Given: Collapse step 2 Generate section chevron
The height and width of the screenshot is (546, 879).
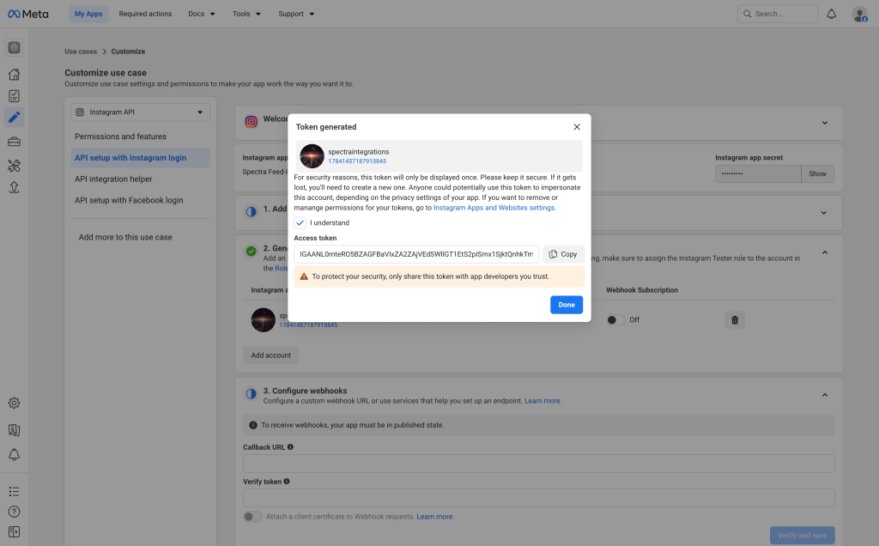Looking at the screenshot, I should click(x=825, y=252).
